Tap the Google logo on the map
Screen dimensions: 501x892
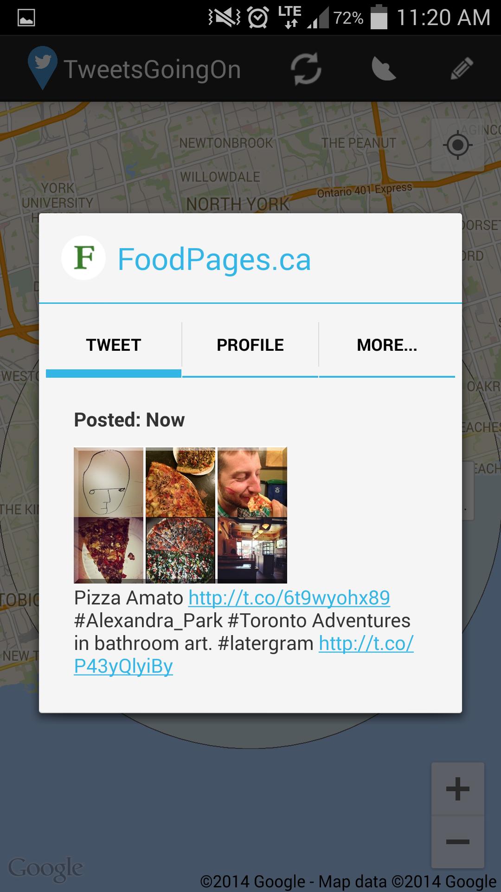(45, 868)
